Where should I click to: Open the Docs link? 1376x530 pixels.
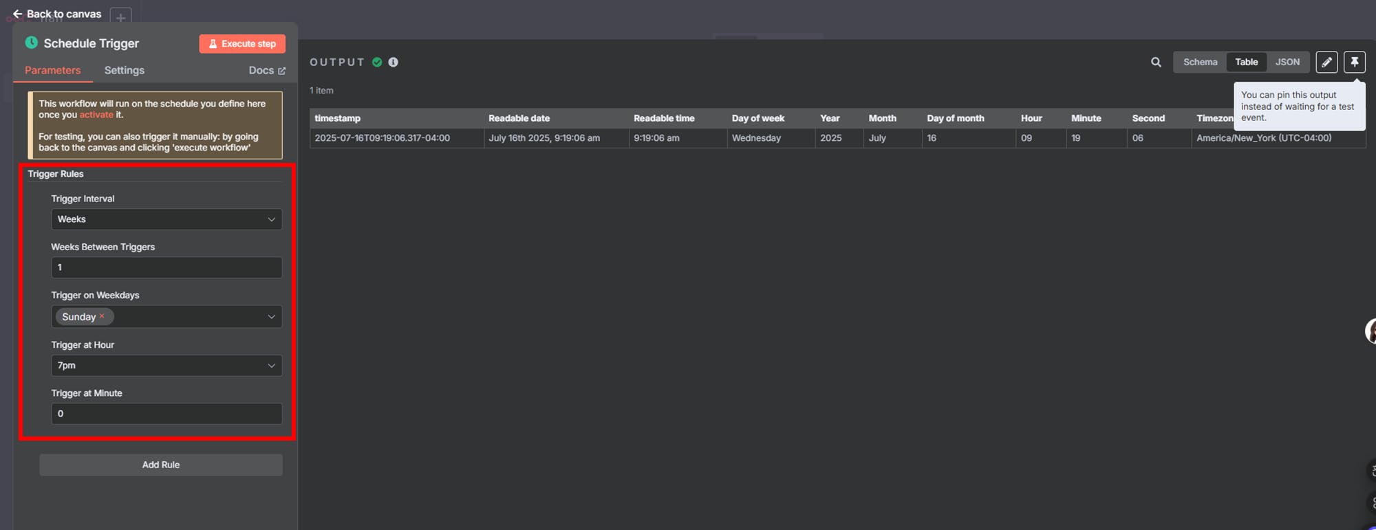[266, 70]
